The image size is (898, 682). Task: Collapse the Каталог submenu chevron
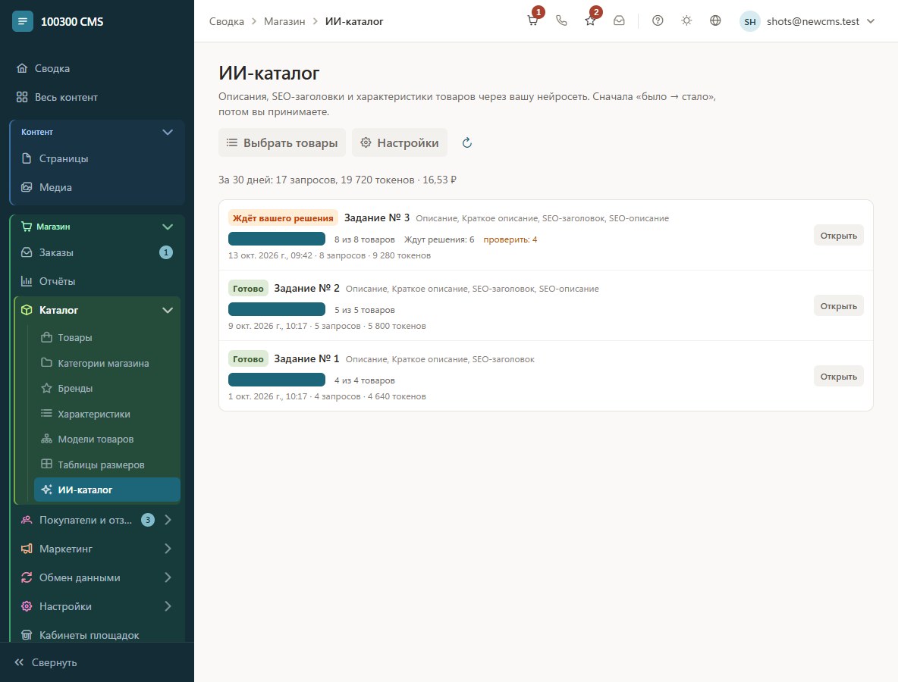(167, 310)
